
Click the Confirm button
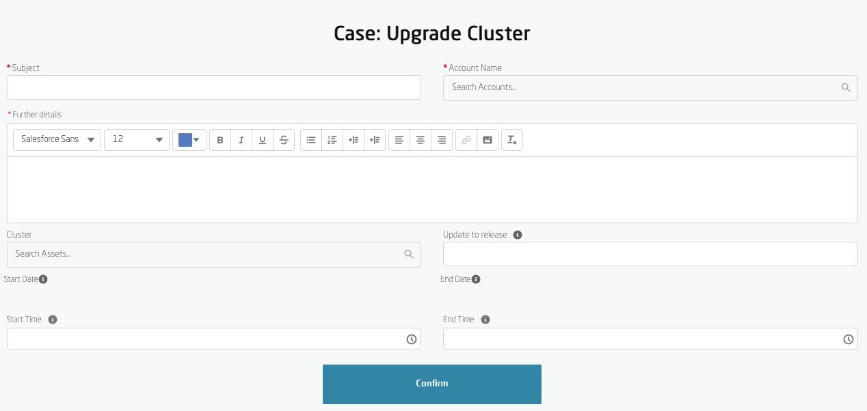(x=431, y=384)
